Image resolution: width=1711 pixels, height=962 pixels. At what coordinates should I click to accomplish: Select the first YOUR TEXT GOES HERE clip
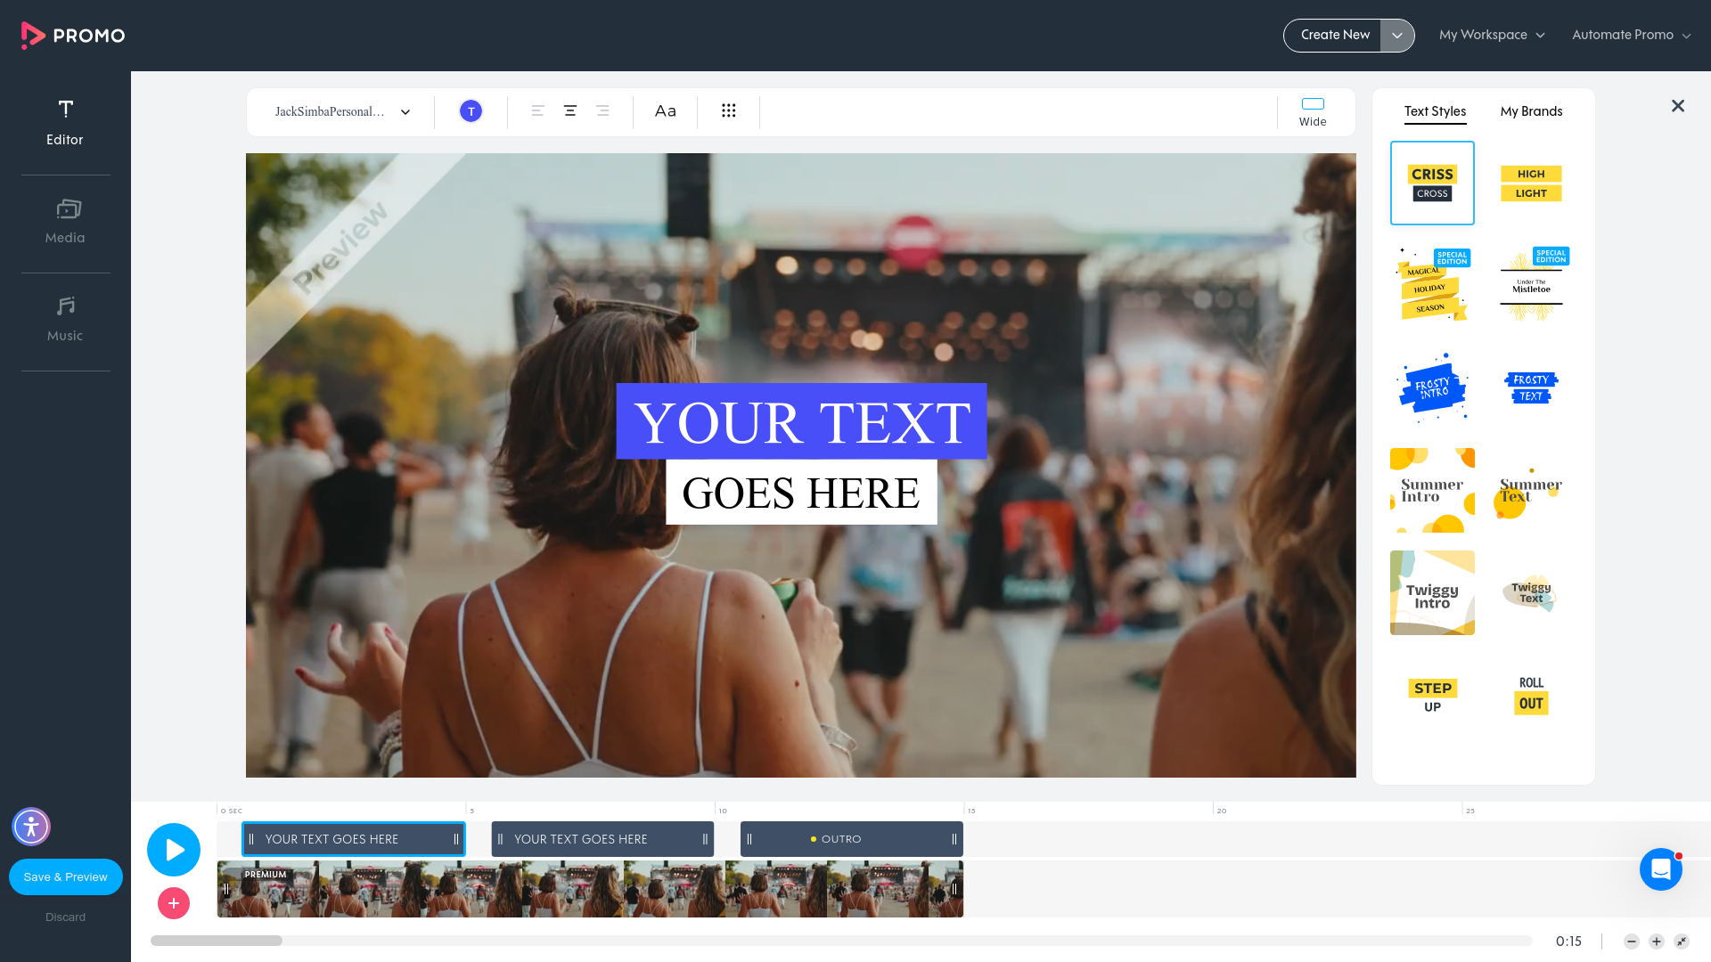354,839
